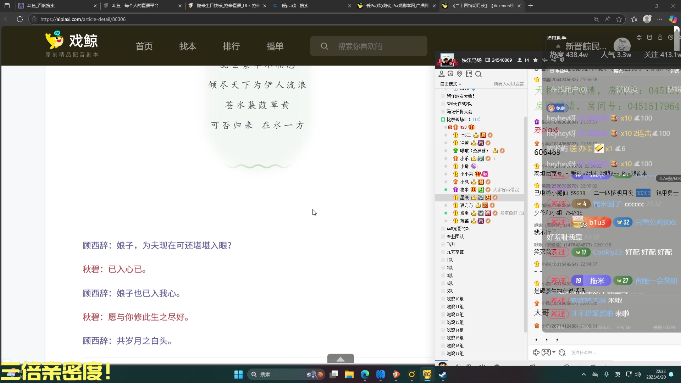The image size is (681, 383).
Task: Open the 找本 navigation item
Action: point(188,46)
